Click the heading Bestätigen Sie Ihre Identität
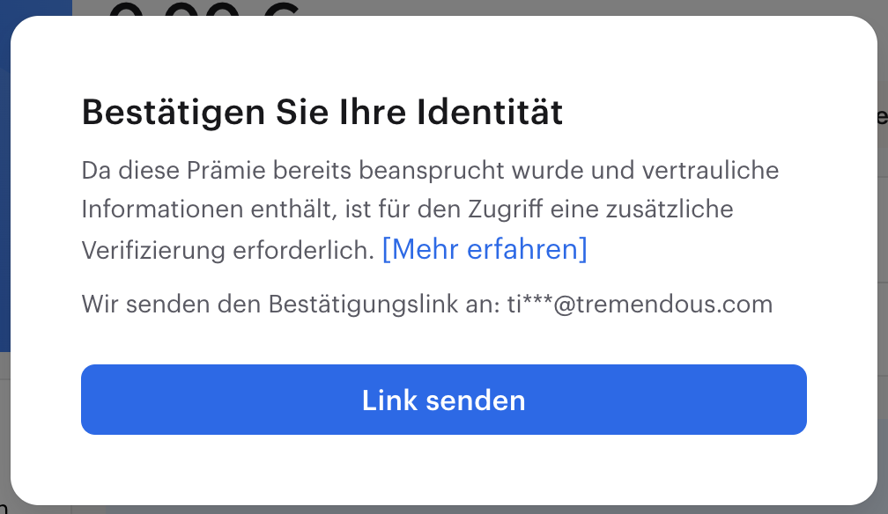The width and height of the screenshot is (888, 514). click(322, 113)
